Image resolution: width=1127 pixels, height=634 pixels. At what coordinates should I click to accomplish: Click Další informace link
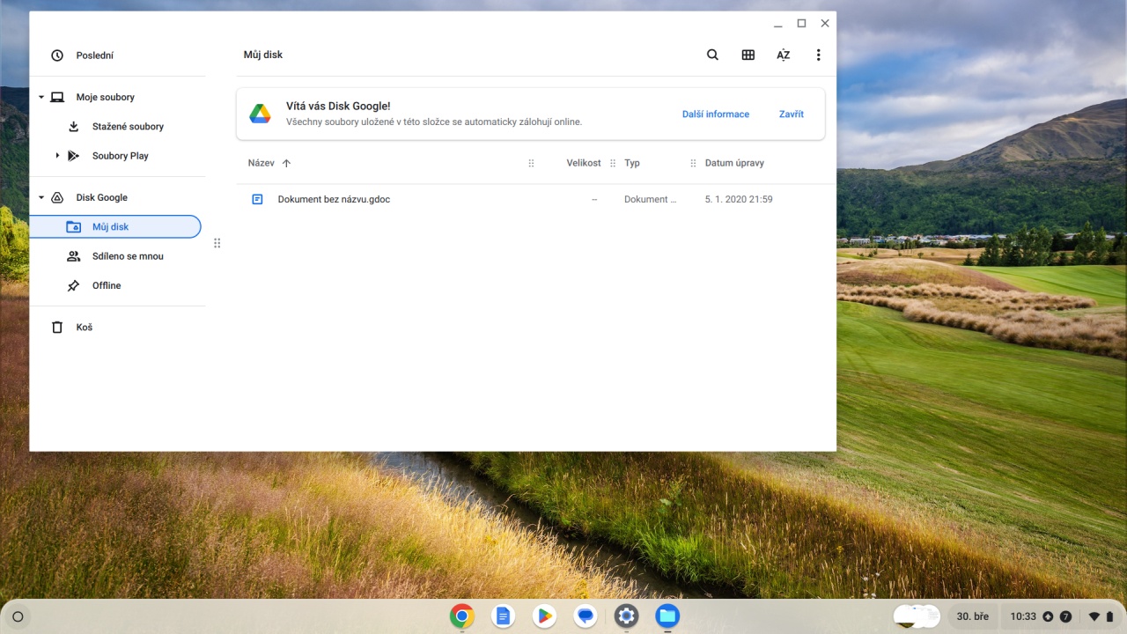[x=716, y=114]
